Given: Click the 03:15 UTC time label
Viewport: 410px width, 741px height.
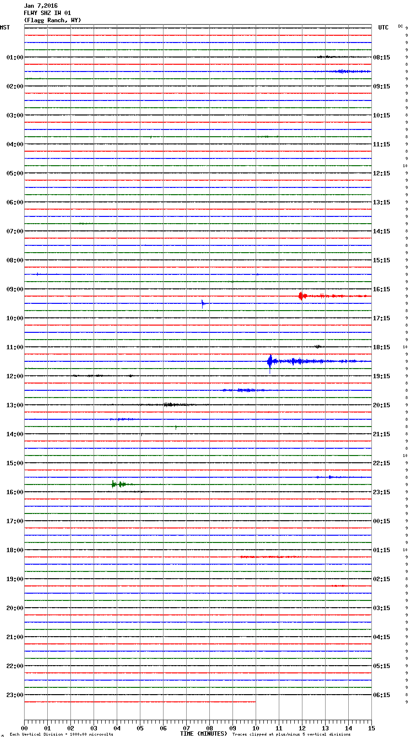Looking at the screenshot, I should coord(382,608).
